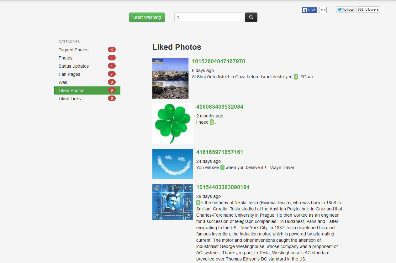Open the Tagged Photos category
The height and width of the screenshot is (263, 396).
click(x=73, y=50)
